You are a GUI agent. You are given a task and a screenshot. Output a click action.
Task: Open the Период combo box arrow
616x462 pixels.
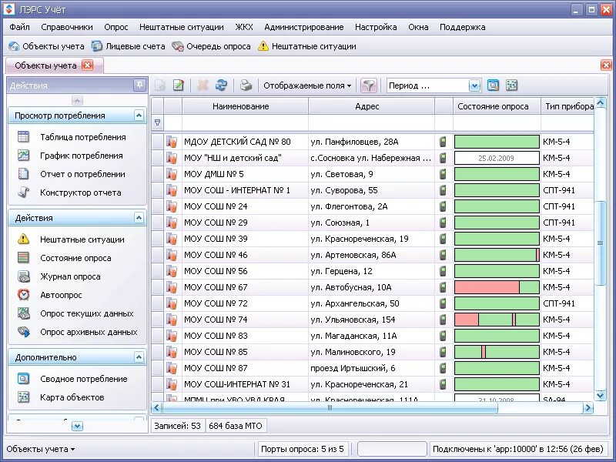[474, 85]
